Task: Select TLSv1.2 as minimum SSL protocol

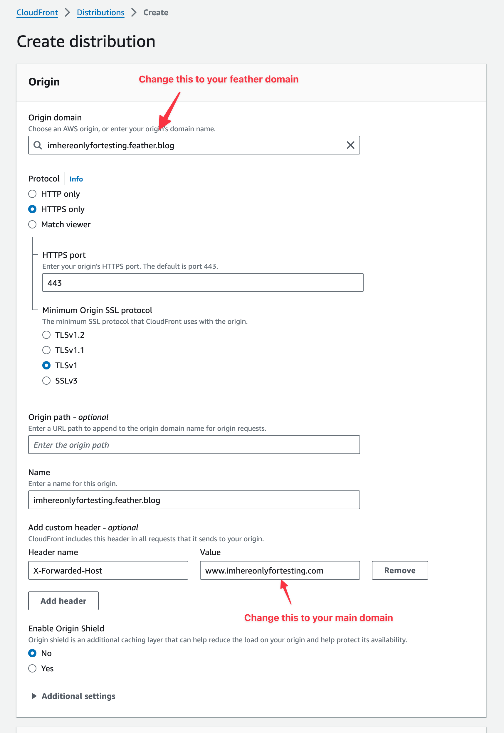Action: (x=46, y=335)
